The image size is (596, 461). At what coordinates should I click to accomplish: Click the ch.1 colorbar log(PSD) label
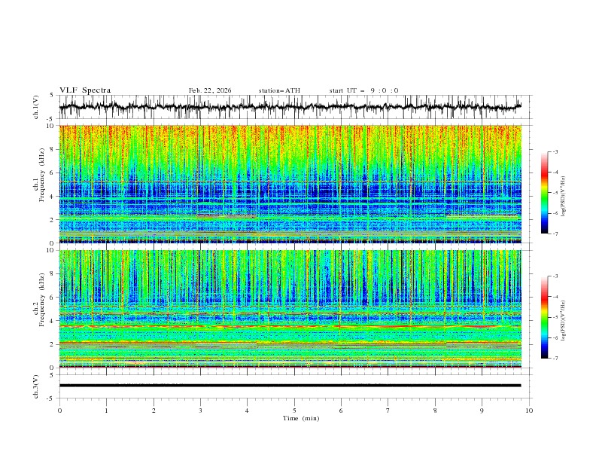pos(563,197)
